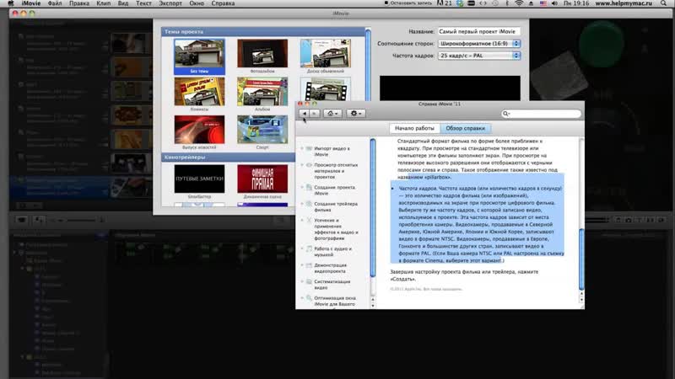675x379 pixels.
Task: Select the Альбом project theme
Action: tap(262, 94)
